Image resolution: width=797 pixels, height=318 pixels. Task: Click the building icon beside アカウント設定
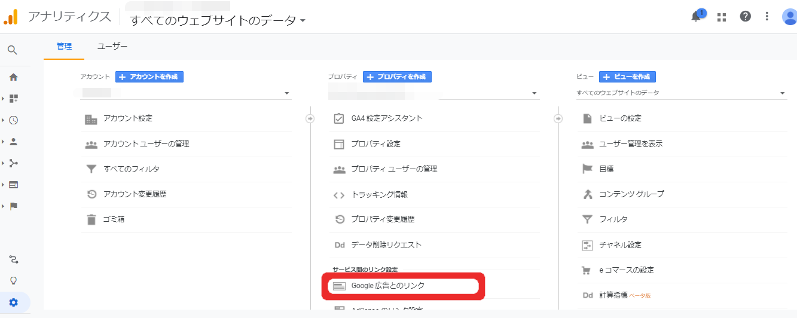[x=91, y=119]
